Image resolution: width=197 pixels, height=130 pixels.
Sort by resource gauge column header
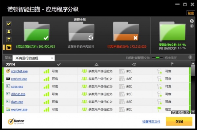(x=134, y=64)
